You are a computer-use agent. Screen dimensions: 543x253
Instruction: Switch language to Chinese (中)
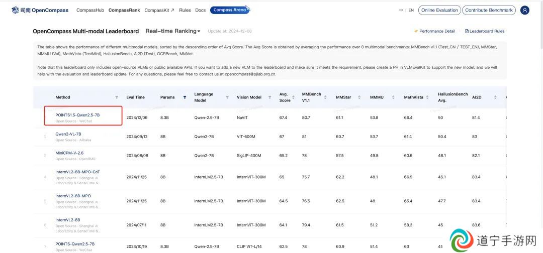tap(401, 11)
